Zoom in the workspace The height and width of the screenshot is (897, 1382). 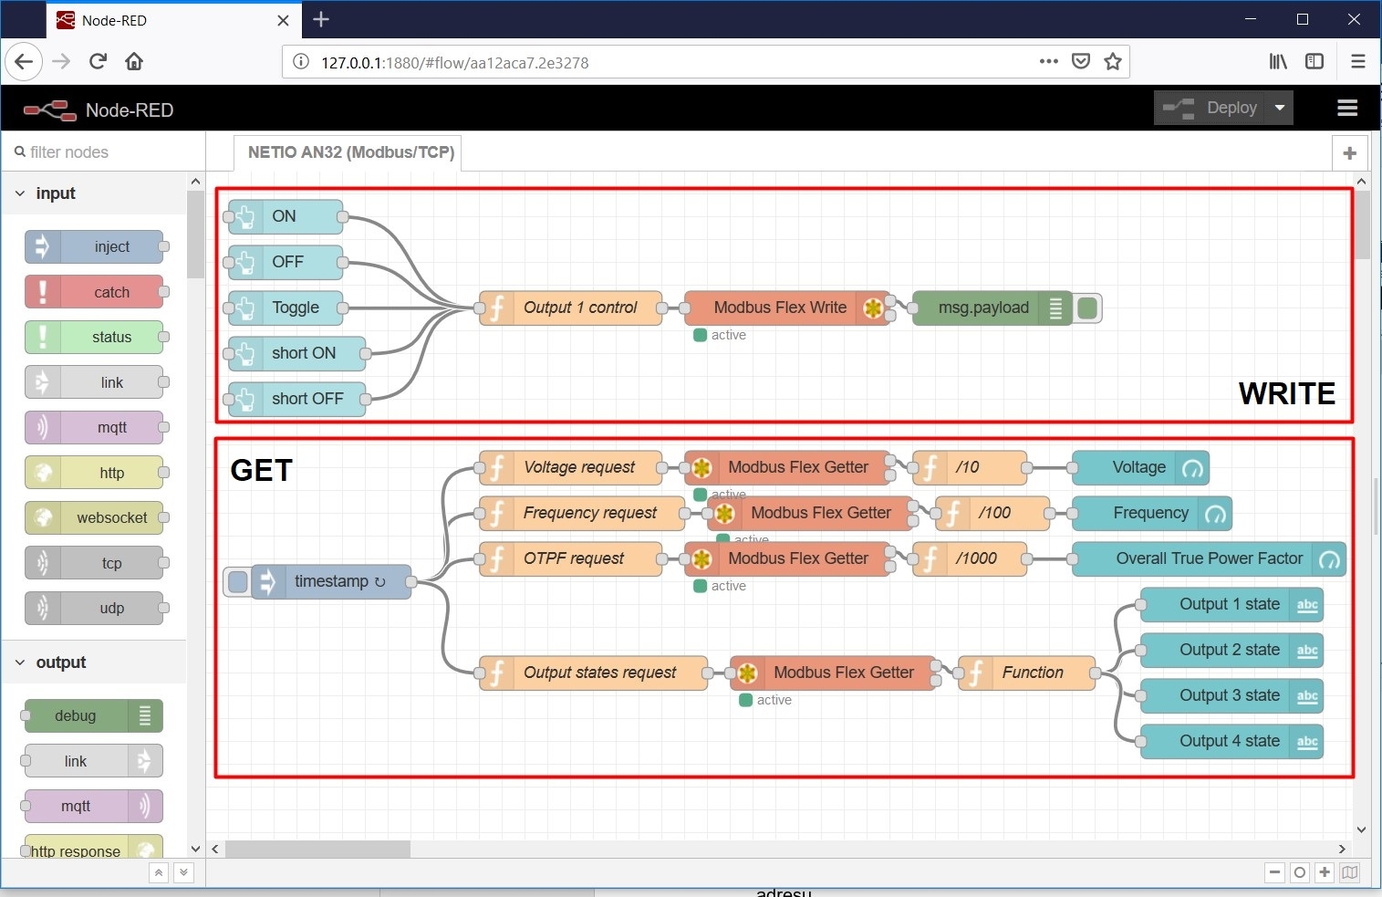click(1325, 872)
